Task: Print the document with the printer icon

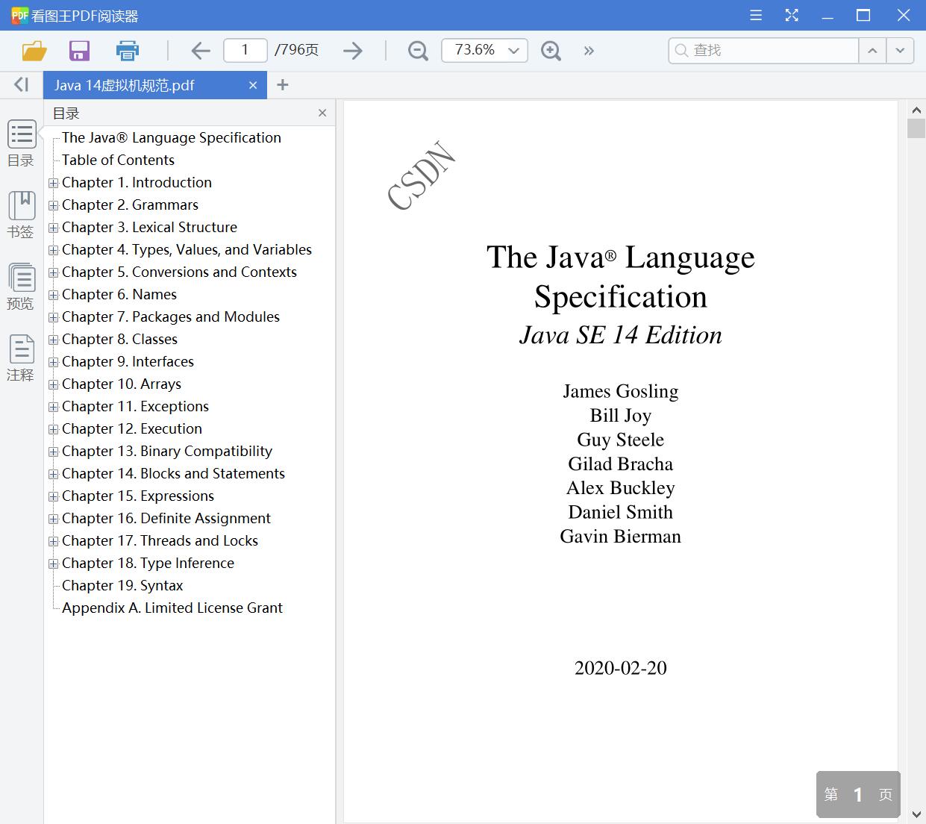Action: click(x=128, y=51)
